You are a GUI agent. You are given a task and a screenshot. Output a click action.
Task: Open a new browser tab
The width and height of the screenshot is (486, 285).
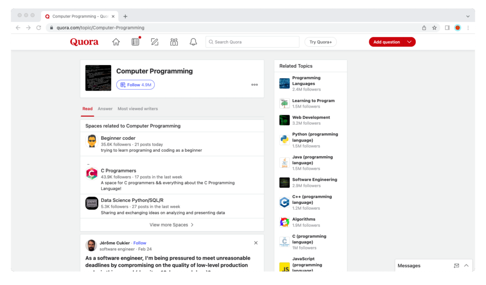click(x=125, y=17)
